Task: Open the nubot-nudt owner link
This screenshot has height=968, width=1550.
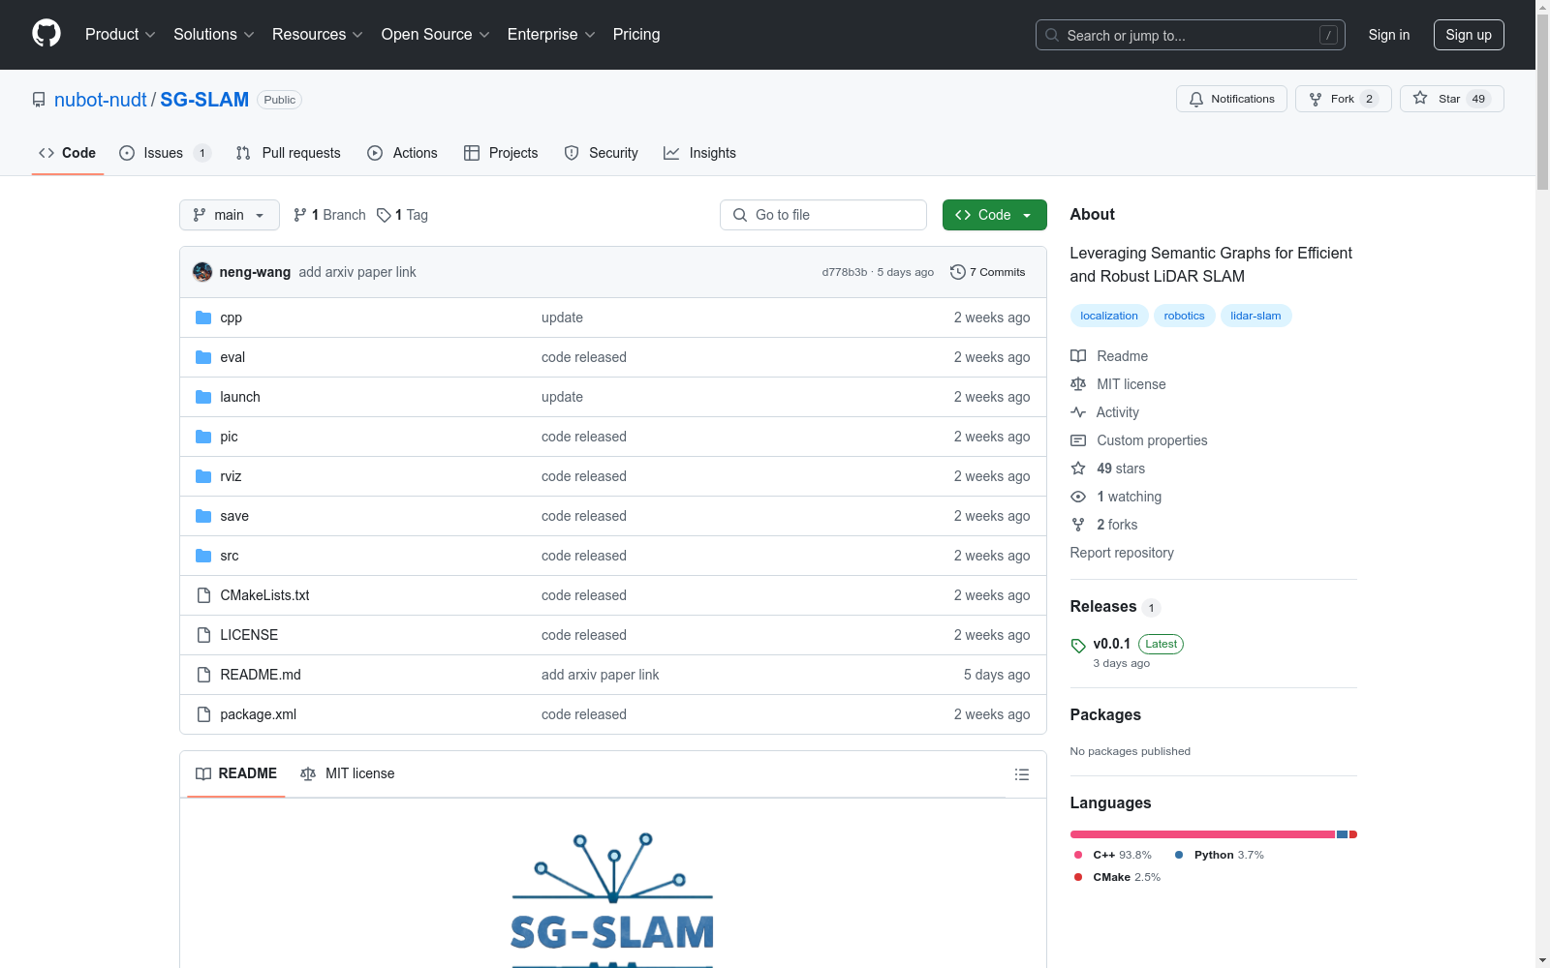Action: [x=101, y=100]
